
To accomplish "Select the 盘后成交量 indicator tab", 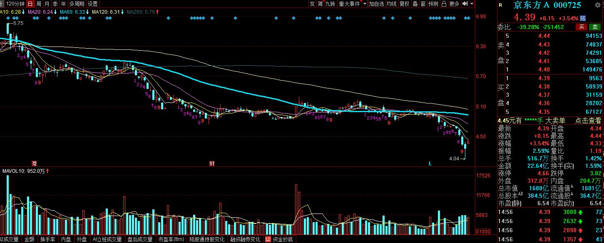I will (x=140, y=239).
